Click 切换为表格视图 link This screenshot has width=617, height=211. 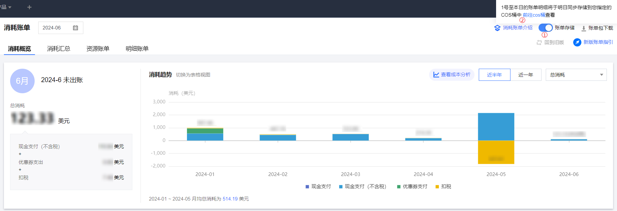coord(193,75)
